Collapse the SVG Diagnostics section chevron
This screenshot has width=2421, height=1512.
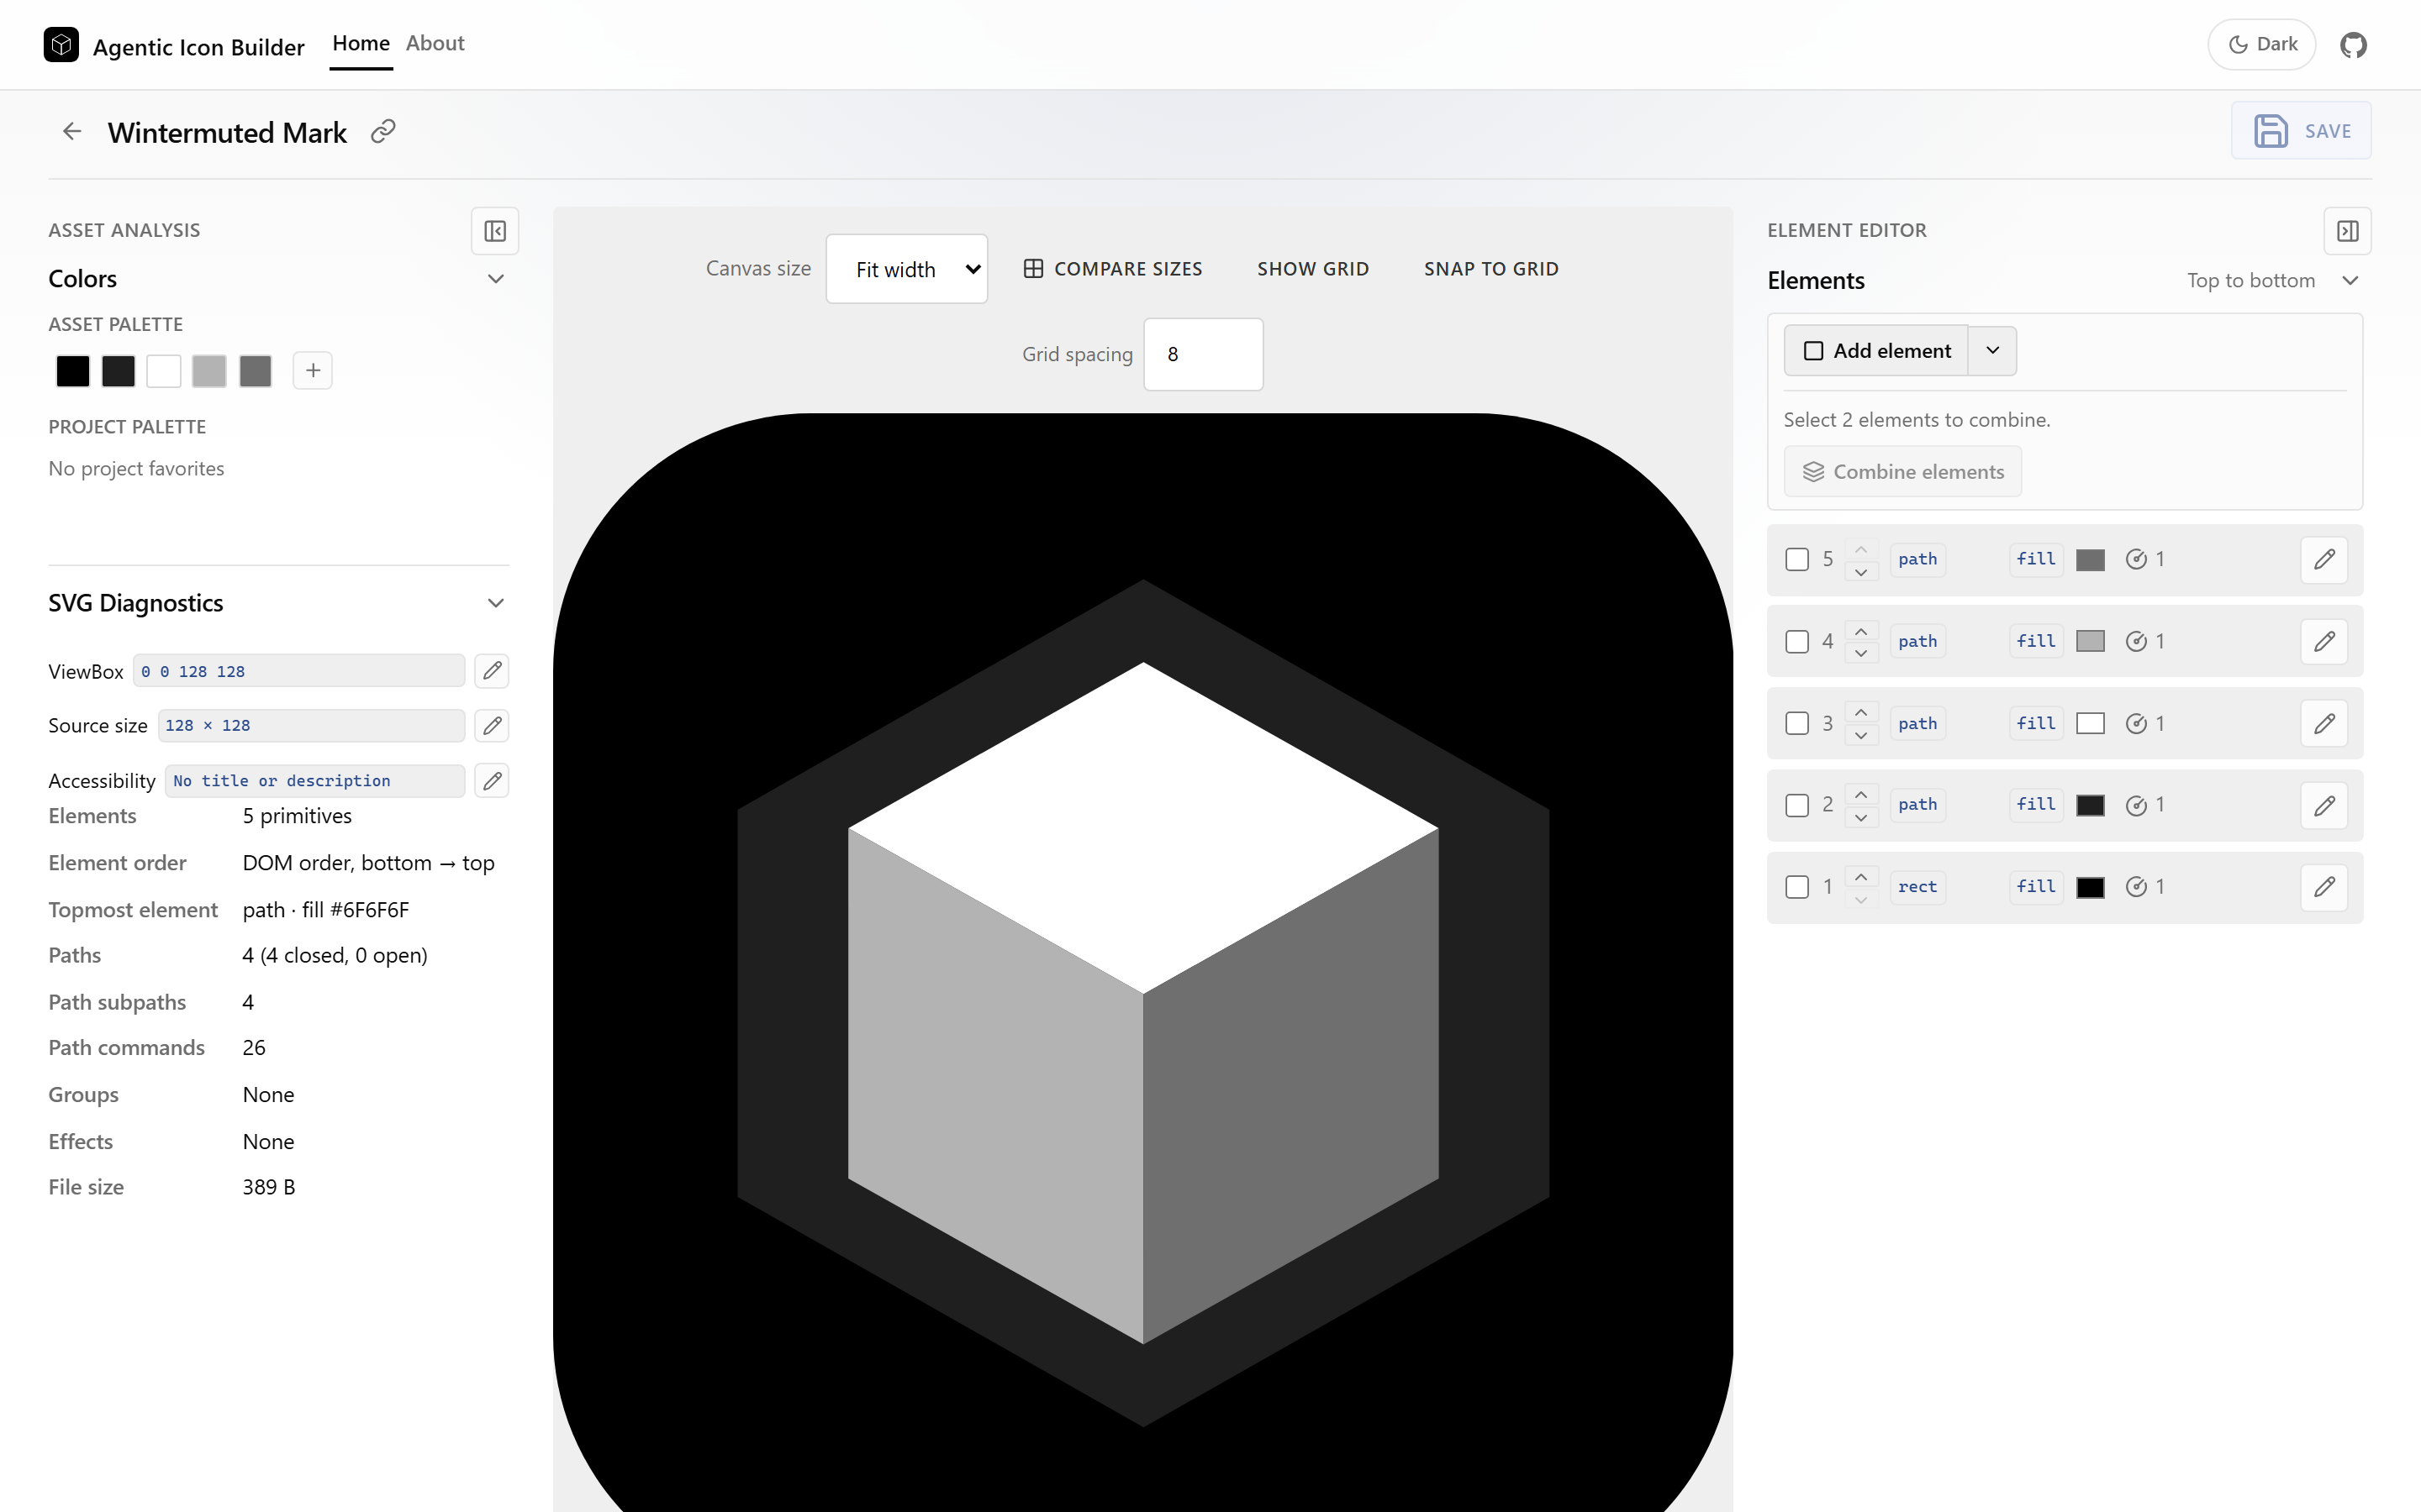click(x=495, y=603)
